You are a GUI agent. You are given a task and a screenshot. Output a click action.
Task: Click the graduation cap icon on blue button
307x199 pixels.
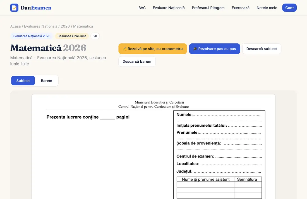click(195, 49)
